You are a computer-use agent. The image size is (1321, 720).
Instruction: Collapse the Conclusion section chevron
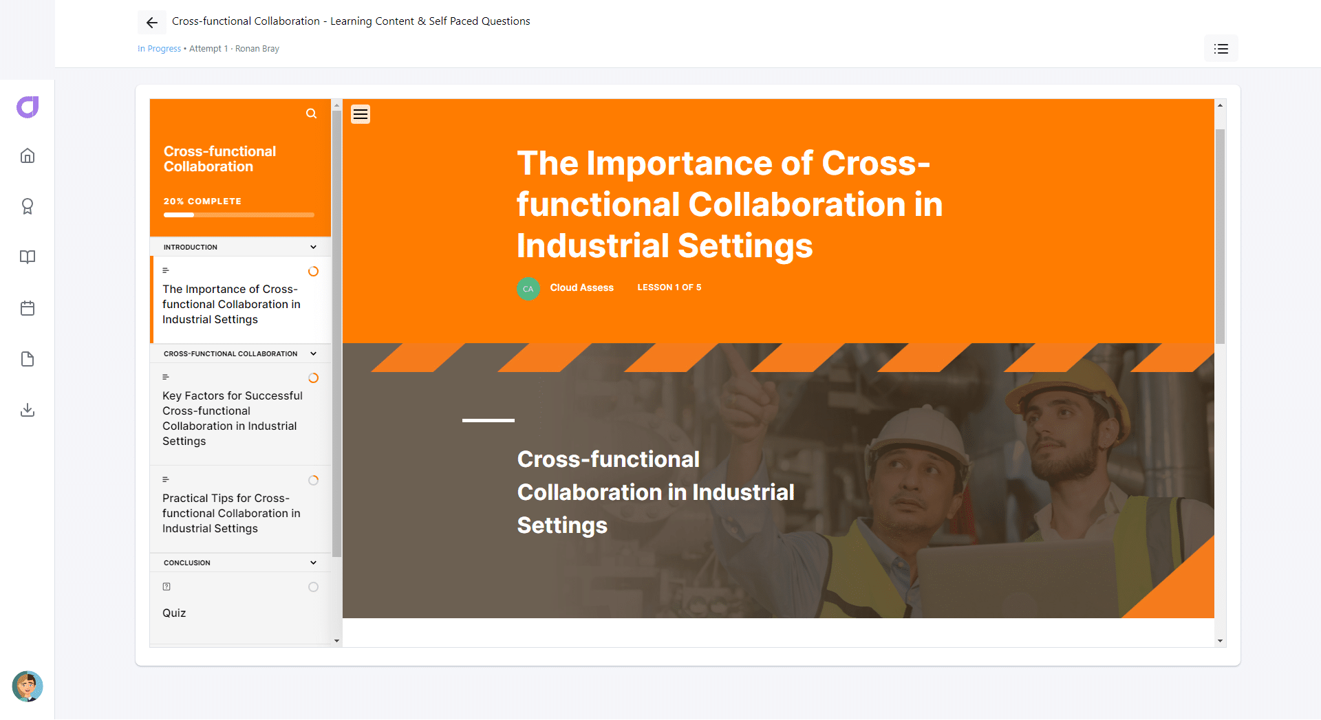click(314, 563)
